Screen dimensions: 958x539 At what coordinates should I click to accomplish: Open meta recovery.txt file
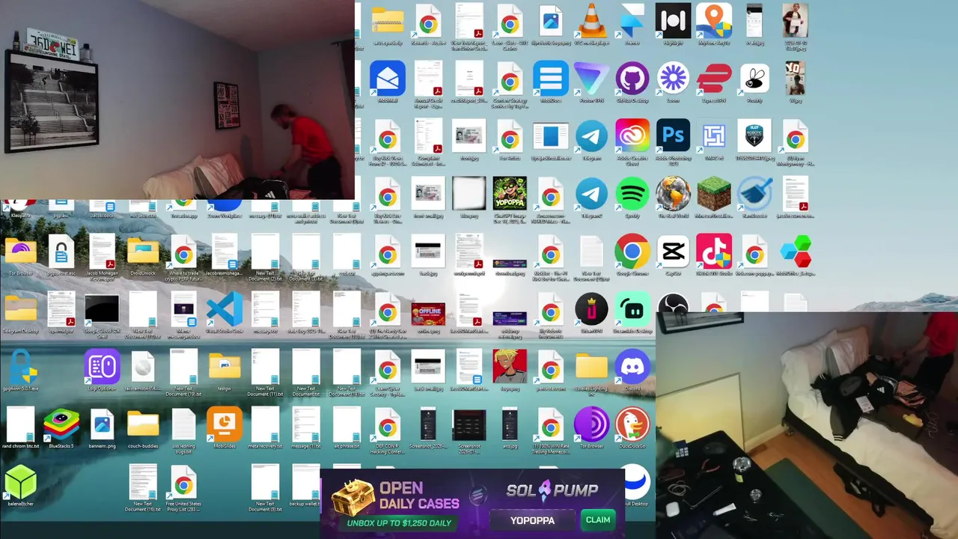pos(265,424)
